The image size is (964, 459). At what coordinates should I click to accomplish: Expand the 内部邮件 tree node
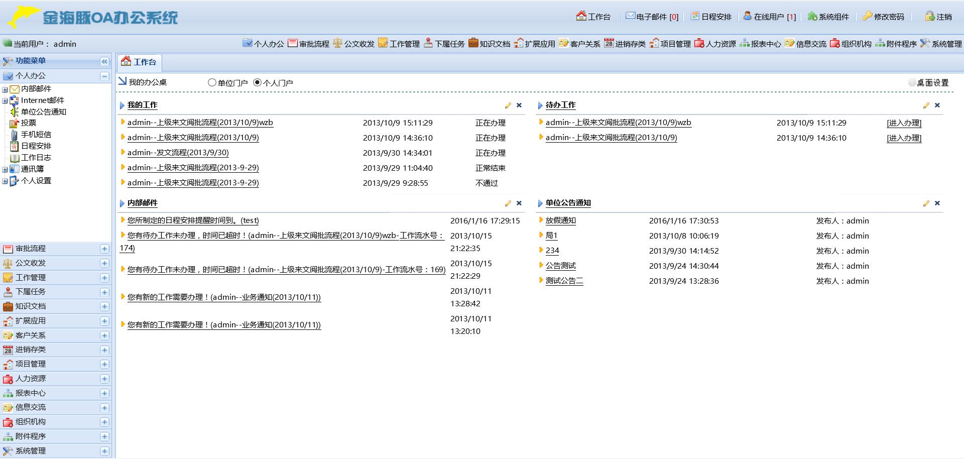(x=5, y=89)
